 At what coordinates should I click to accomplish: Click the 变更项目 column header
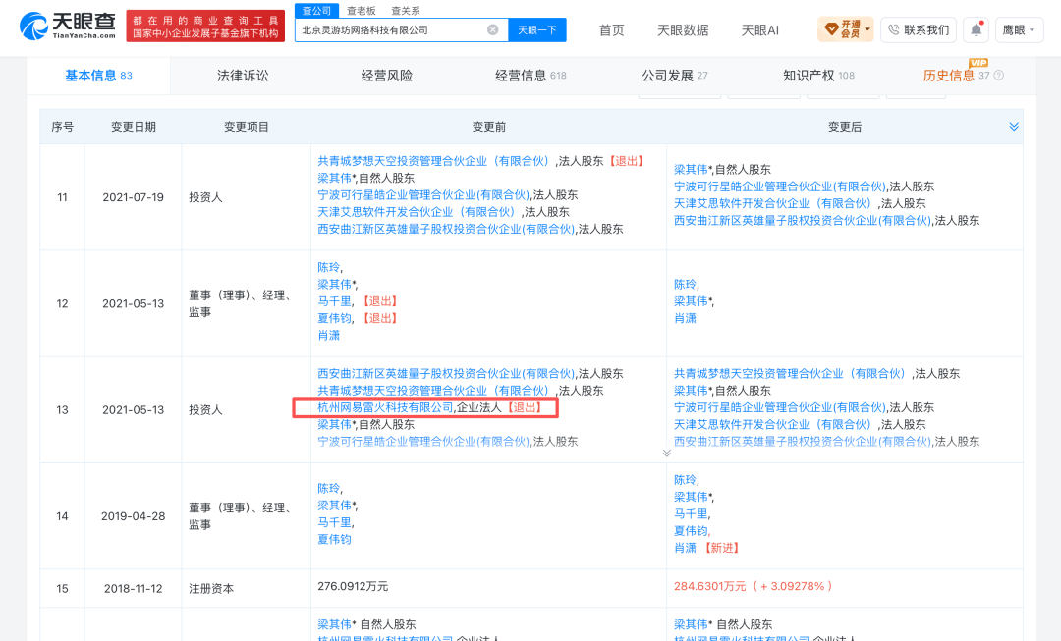(247, 127)
